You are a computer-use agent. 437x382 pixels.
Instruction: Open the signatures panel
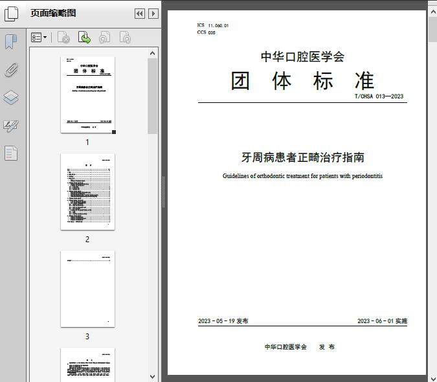(11, 126)
